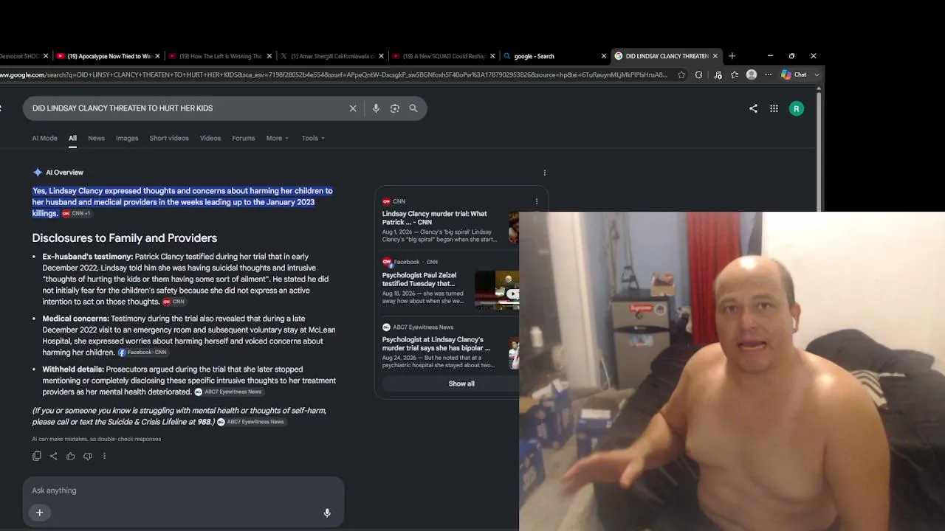
Task: Open the browser settings and more menu
Action: 769,74
